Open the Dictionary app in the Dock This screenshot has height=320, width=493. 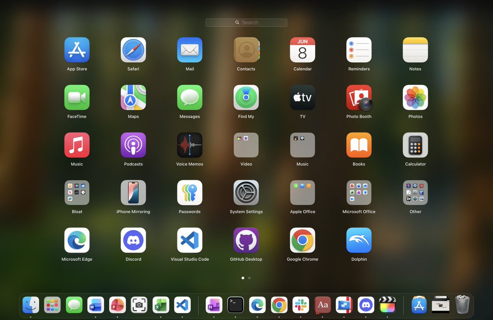(x=323, y=305)
